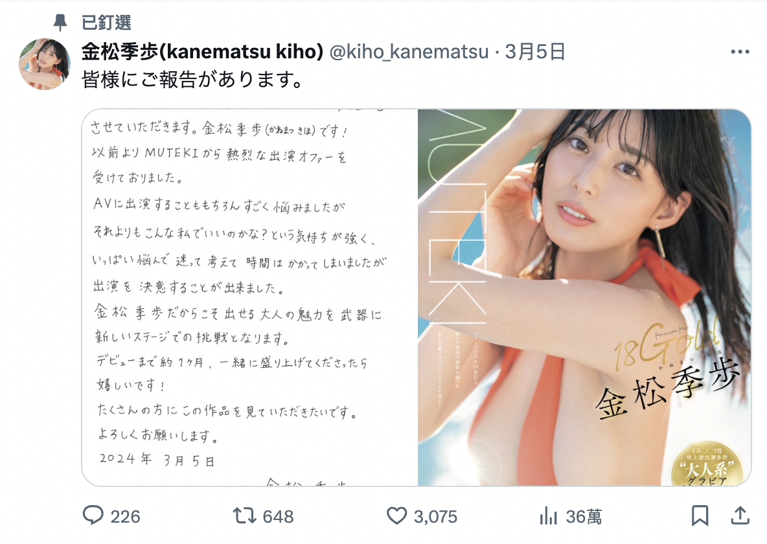Click the 3,075 likes count

tap(435, 517)
